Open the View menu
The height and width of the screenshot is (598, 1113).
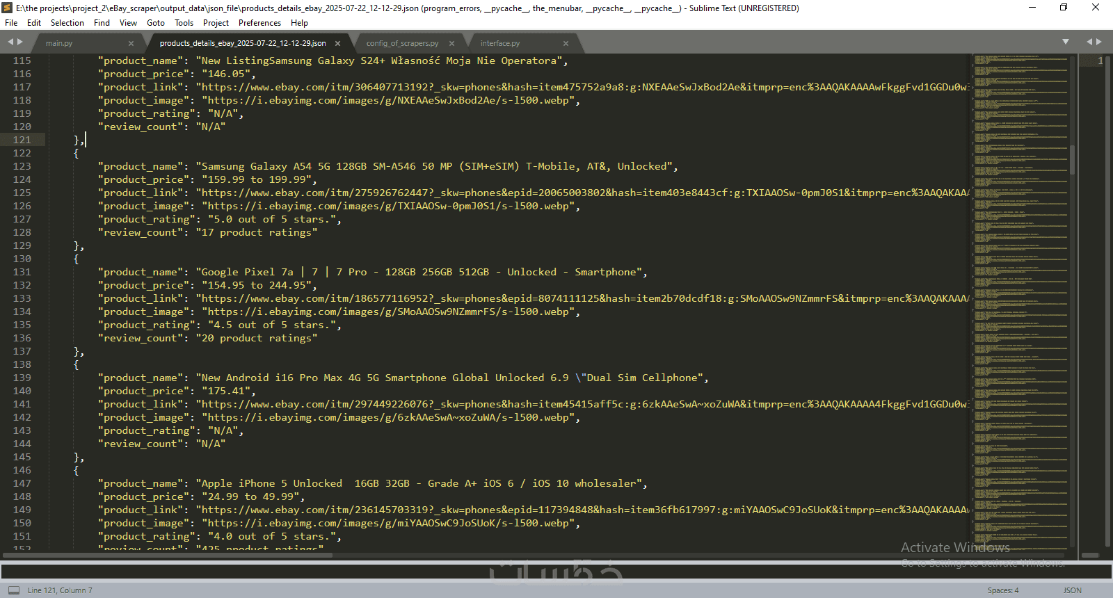(129, 23)
